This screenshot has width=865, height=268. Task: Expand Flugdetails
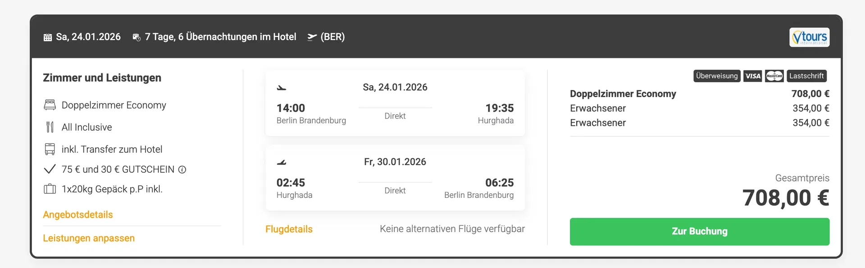click(289, 229)
